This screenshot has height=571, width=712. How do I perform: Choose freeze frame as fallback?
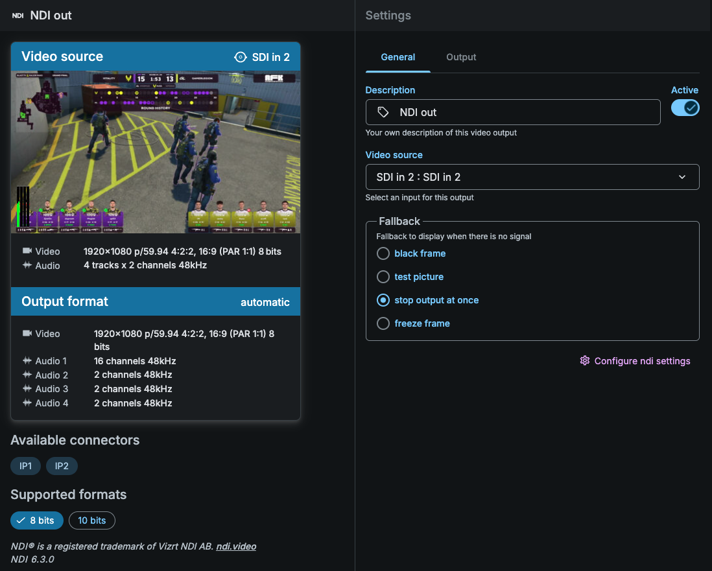coord(383,323)
